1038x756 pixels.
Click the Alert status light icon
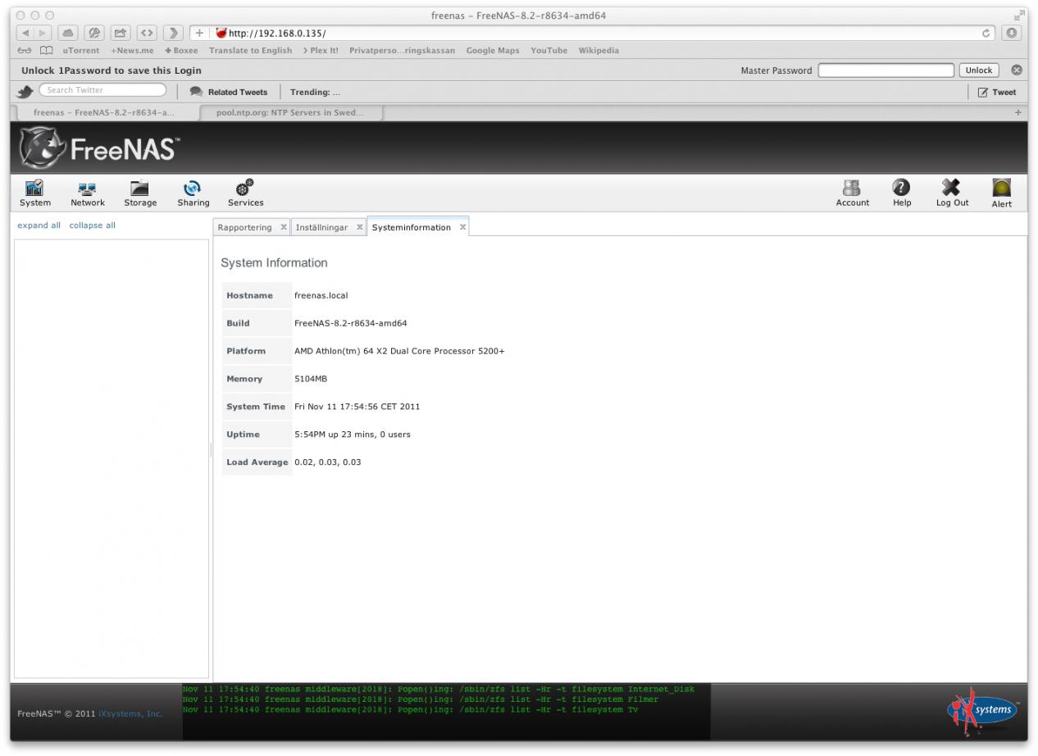(1002, 194)
